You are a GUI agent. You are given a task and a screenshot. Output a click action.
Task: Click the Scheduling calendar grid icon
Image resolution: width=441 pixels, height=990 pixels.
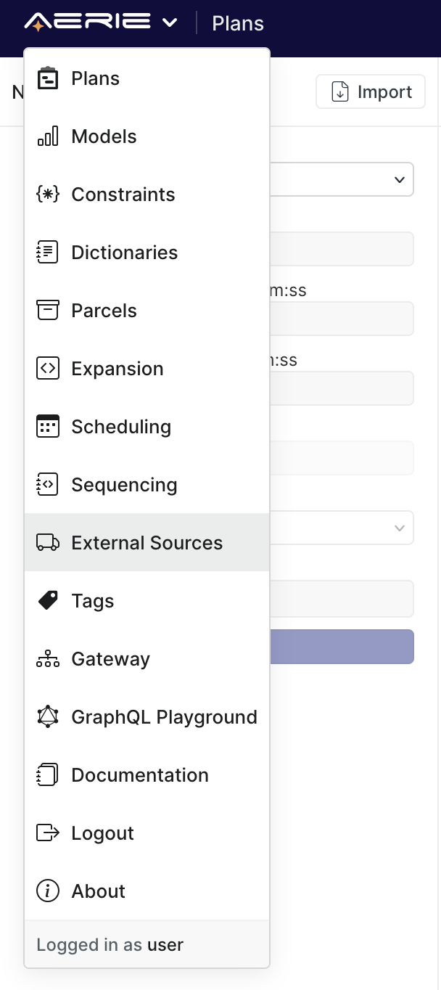point(47,426)
